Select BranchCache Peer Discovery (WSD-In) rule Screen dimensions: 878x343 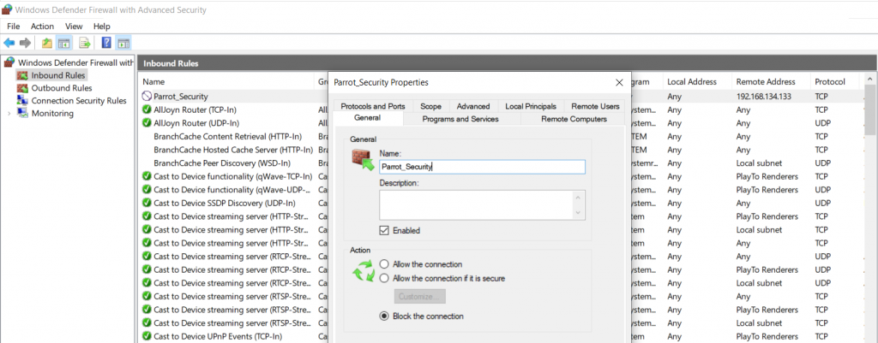click(x=222, y=163)
